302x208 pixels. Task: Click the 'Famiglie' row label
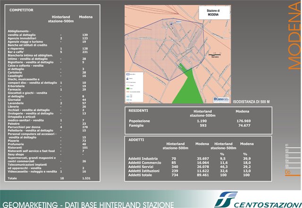(136, 126)
